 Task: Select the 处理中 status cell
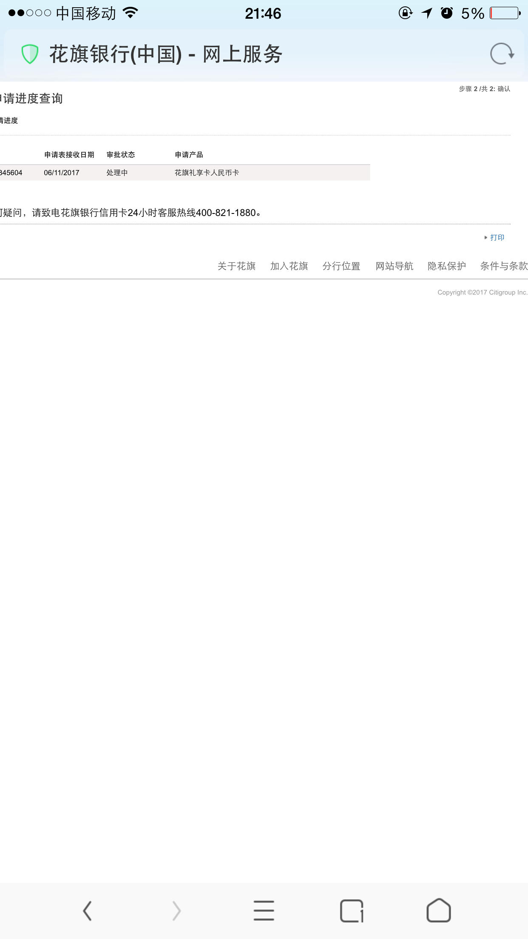coord(117,173)
